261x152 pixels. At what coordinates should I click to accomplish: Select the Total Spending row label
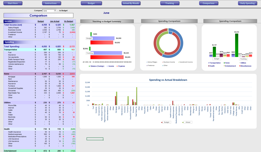click(x=12, y=46)
